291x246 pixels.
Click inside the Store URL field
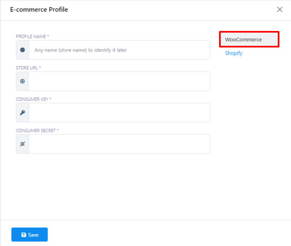click(x=119, y=81)
